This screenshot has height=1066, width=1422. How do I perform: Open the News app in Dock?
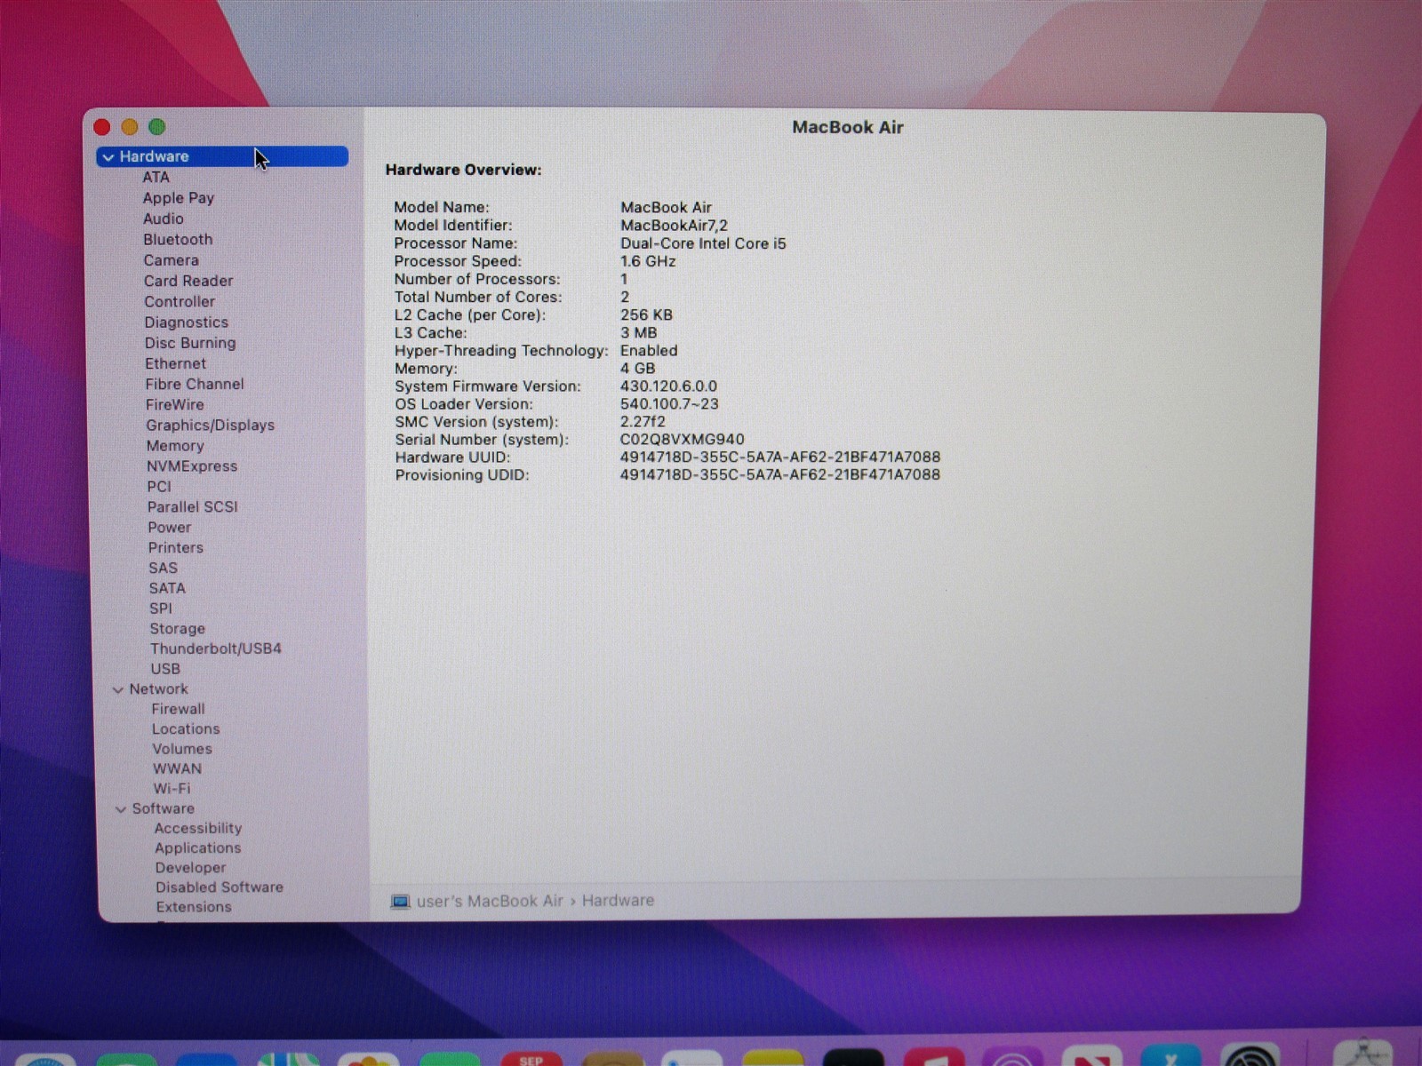coord(1091,1059)
